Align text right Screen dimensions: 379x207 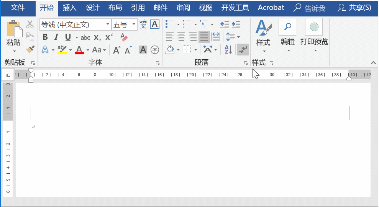193,37
